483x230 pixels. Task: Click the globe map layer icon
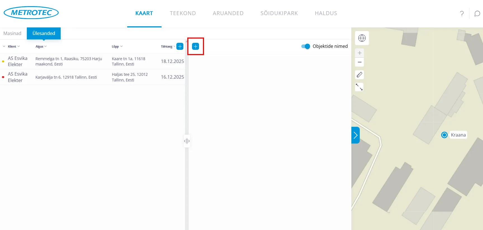point(362,38)
